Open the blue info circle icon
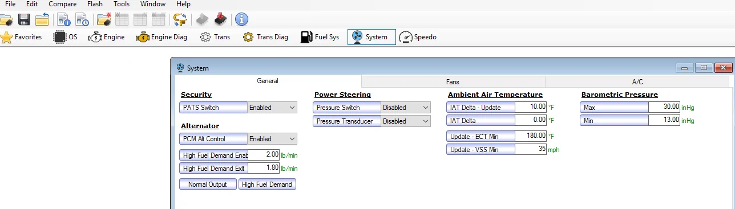 coord(241,20)
